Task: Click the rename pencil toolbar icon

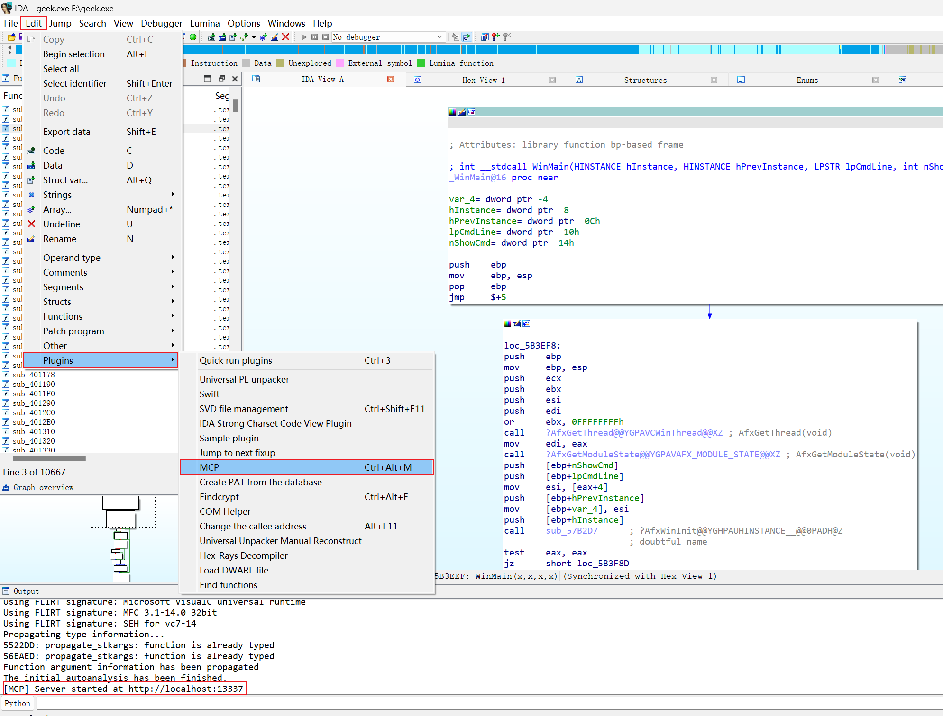Action: pos(275,37)
